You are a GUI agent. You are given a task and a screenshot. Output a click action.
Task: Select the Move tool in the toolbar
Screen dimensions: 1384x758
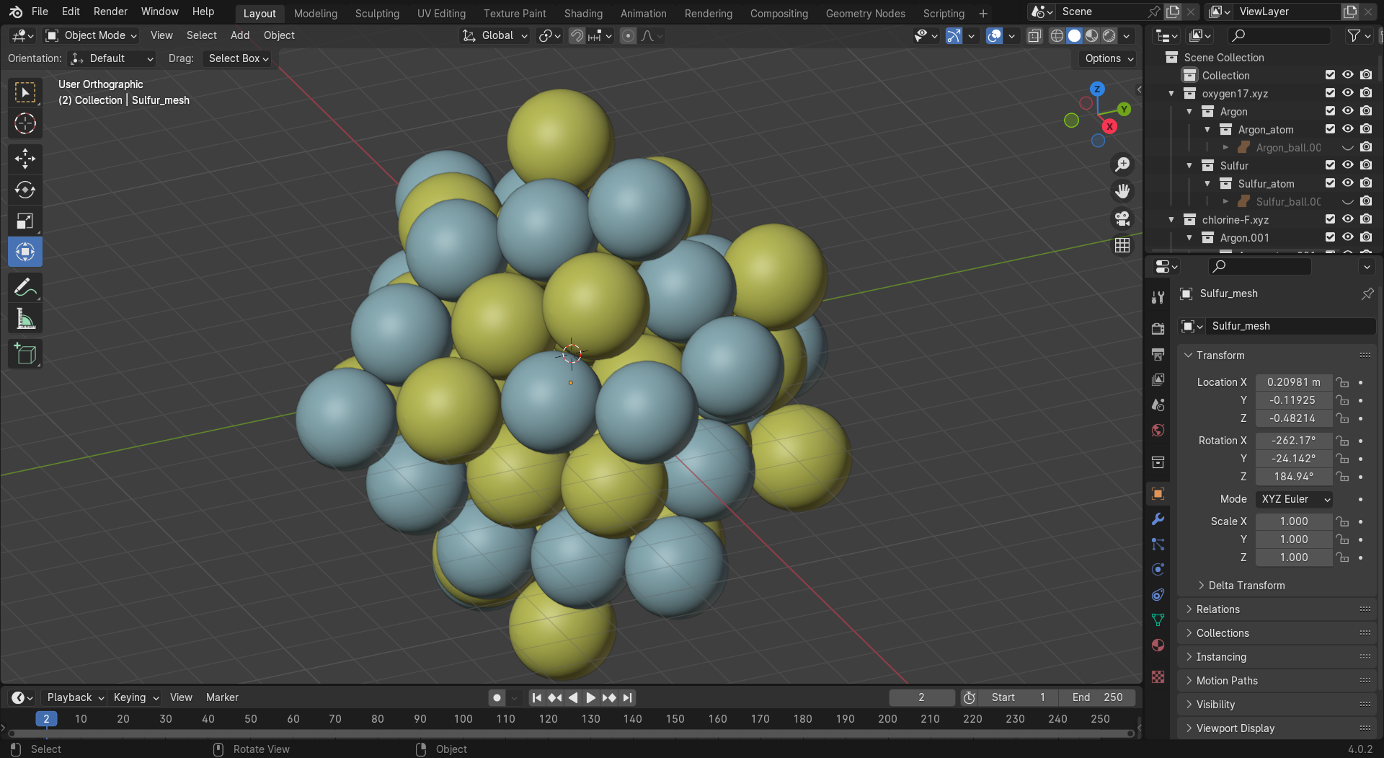(x=25, y=159)
